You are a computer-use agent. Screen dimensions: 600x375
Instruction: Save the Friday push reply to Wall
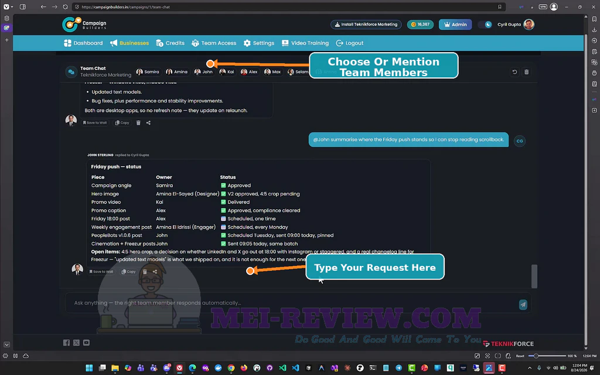click(101, 272)
